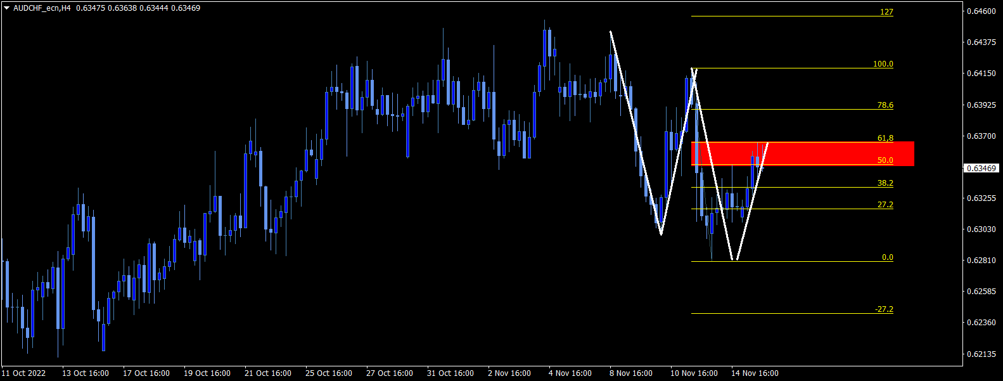Click 0.62135 on the price scale
The image size is (1003, 381).
pos(981,354)
